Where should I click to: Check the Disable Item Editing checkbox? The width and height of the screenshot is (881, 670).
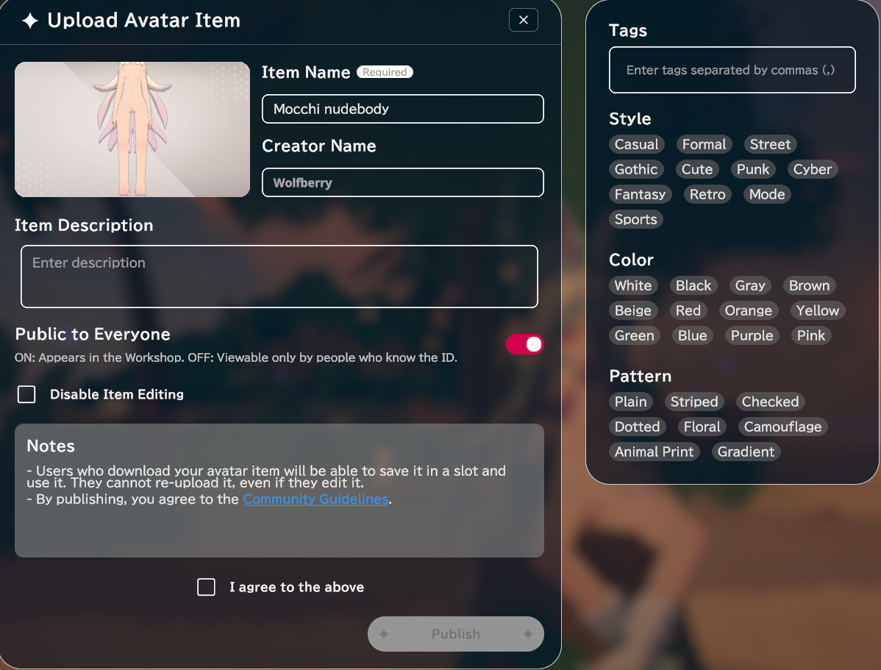click(26, 394)
